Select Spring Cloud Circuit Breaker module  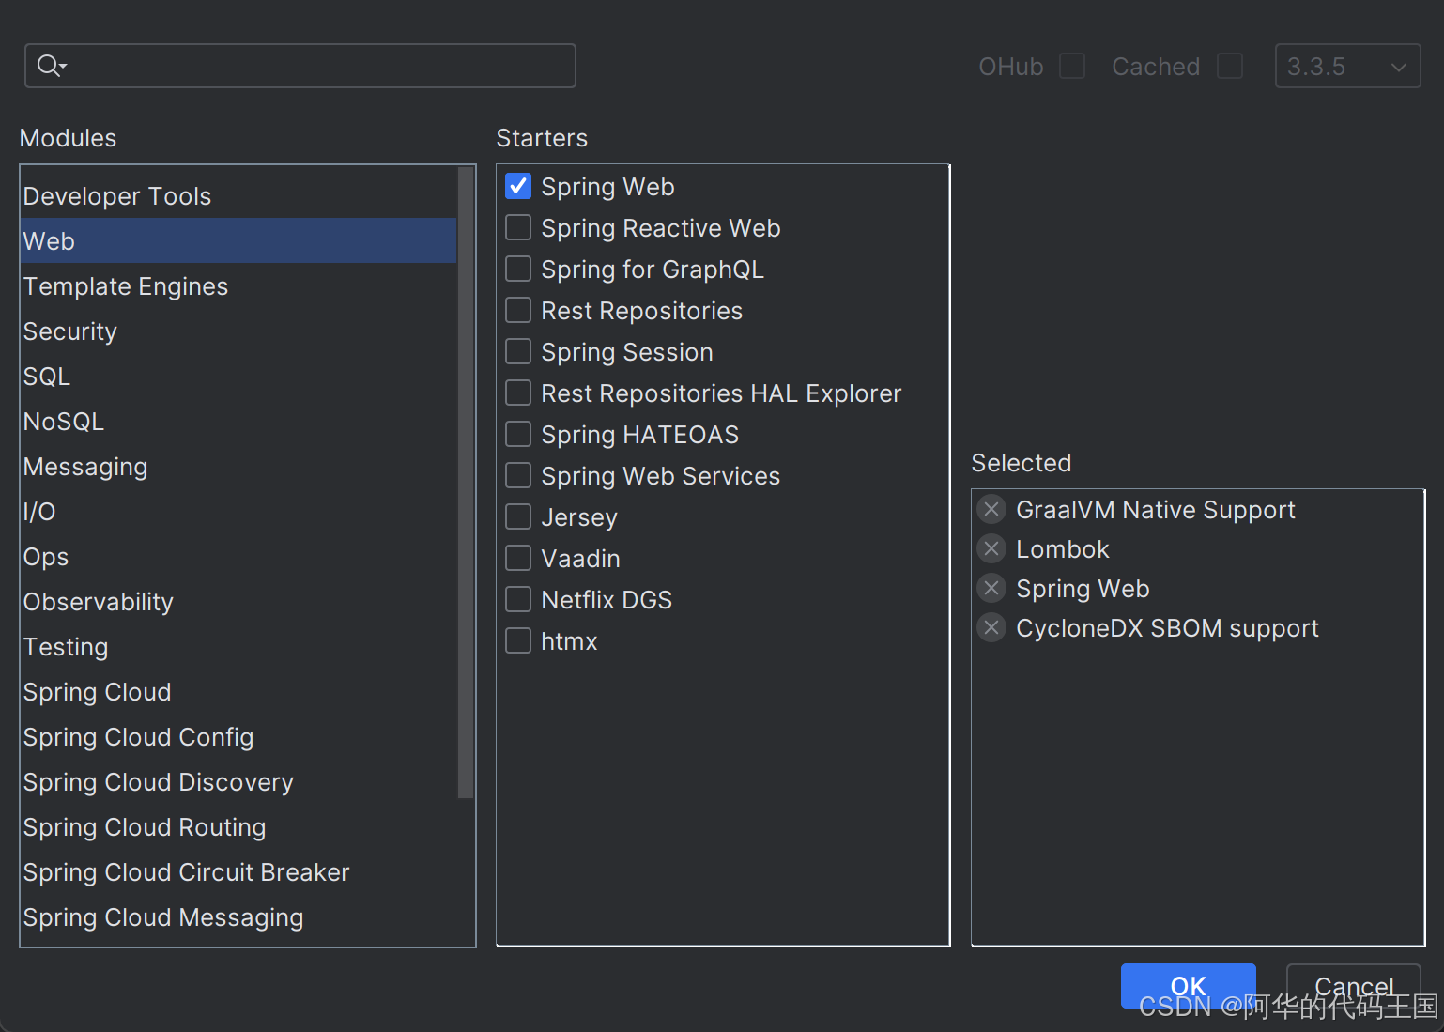[238, 871]
